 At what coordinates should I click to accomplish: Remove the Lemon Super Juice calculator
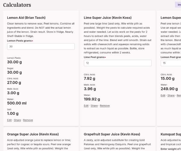pyautogui.click(x=179, y=95)
